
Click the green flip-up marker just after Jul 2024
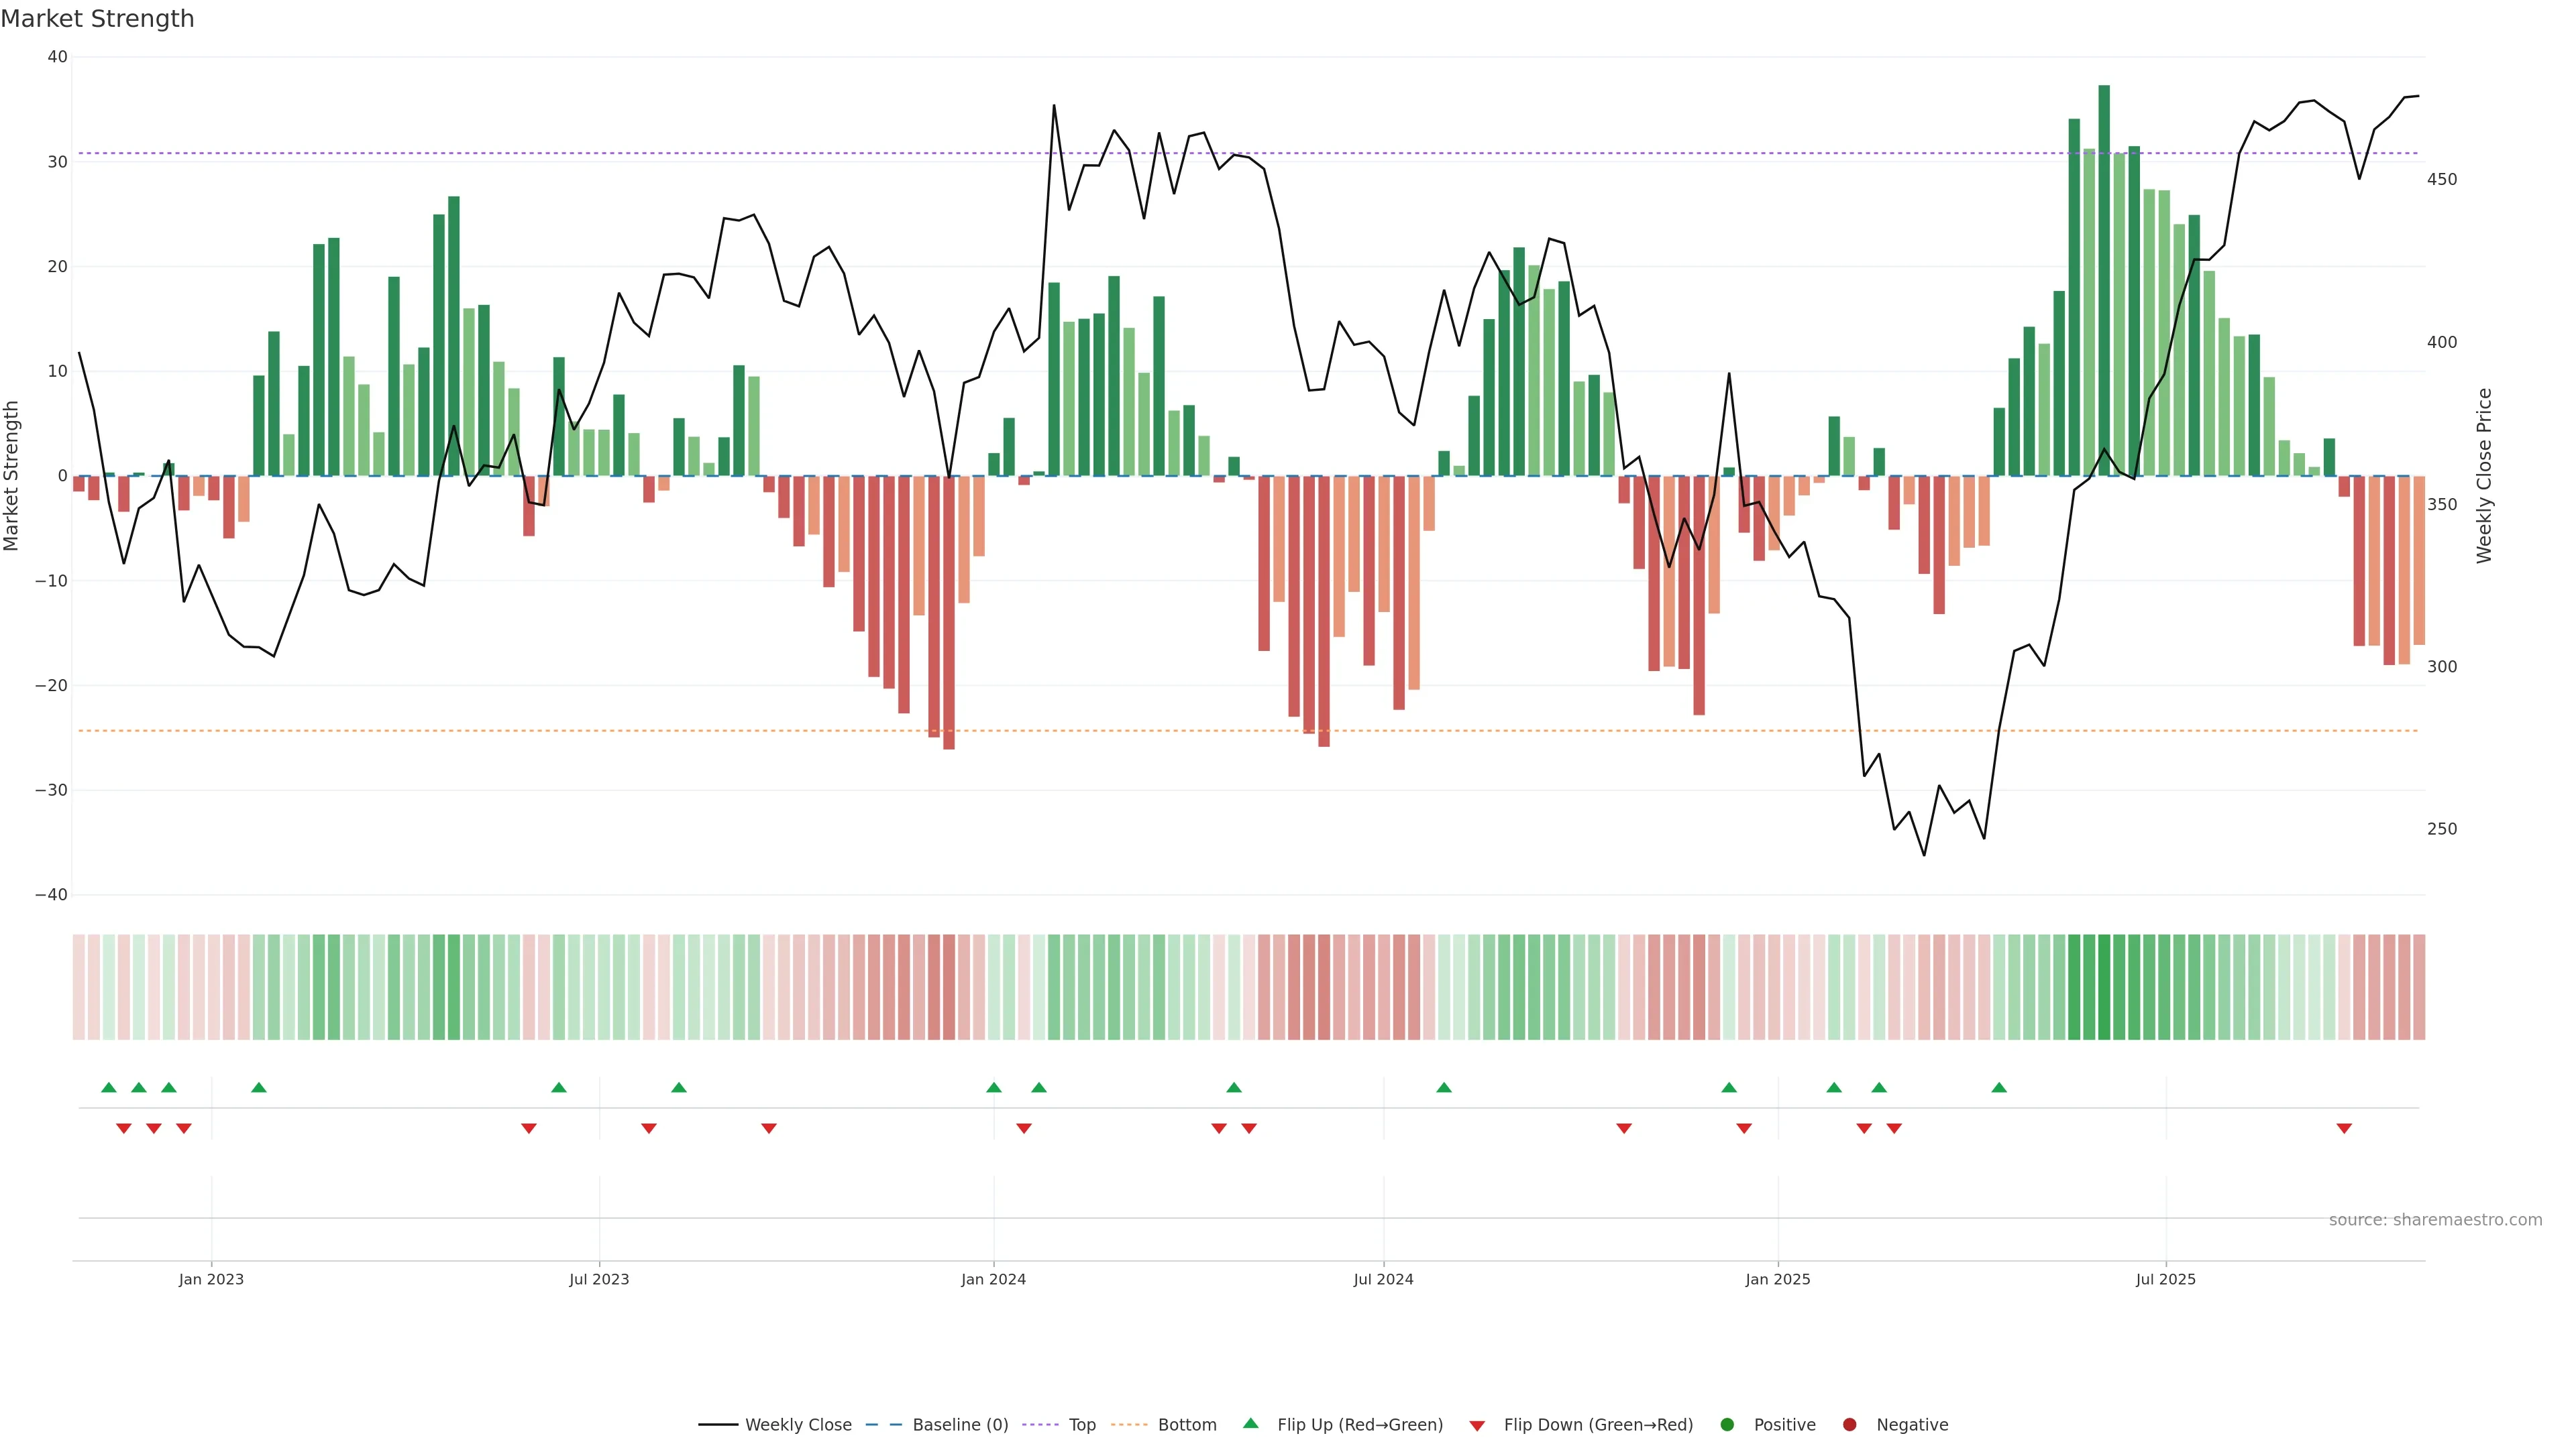coord(1444,1087)
